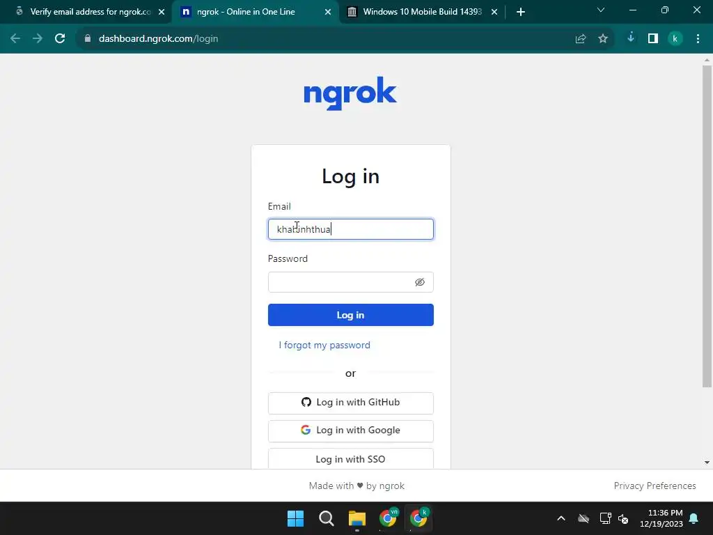The width and height of the screenshot is (713, 535).
Task: Log in with GitHub
Action: tap(351, 403)
